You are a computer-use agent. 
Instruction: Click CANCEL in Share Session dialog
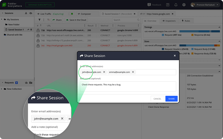coord(157,99)
